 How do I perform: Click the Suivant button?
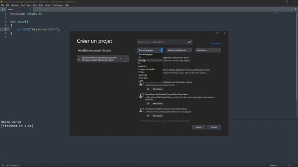(x=214, y=127)
